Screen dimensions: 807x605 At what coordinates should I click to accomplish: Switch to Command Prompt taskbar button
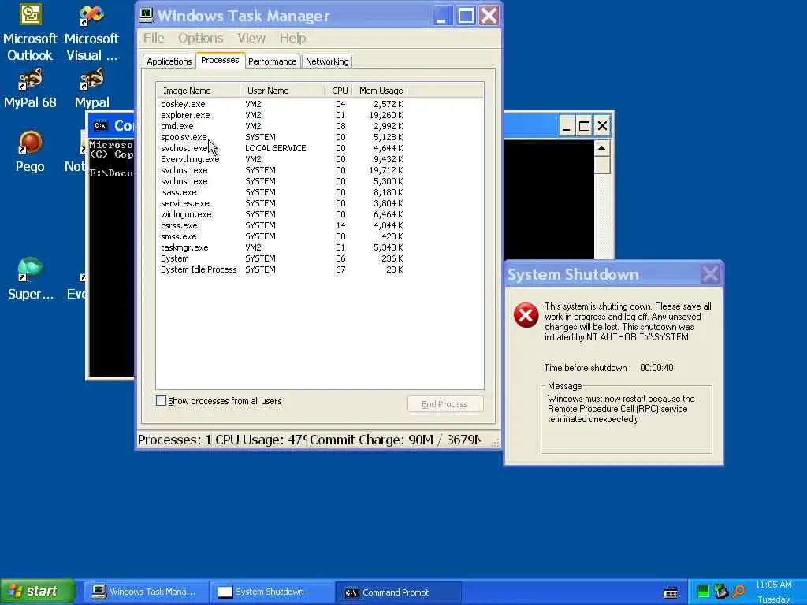tap(398, 592)
